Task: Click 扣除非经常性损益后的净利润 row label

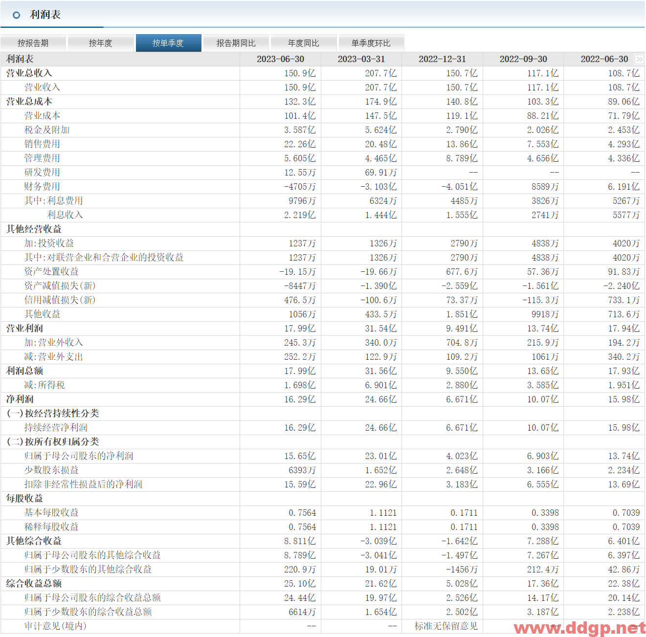Action: coord(83,484)
